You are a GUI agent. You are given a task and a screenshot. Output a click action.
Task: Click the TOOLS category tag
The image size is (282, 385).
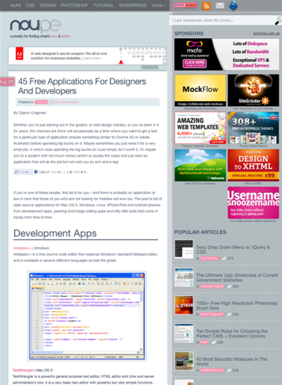pos(41,102)
